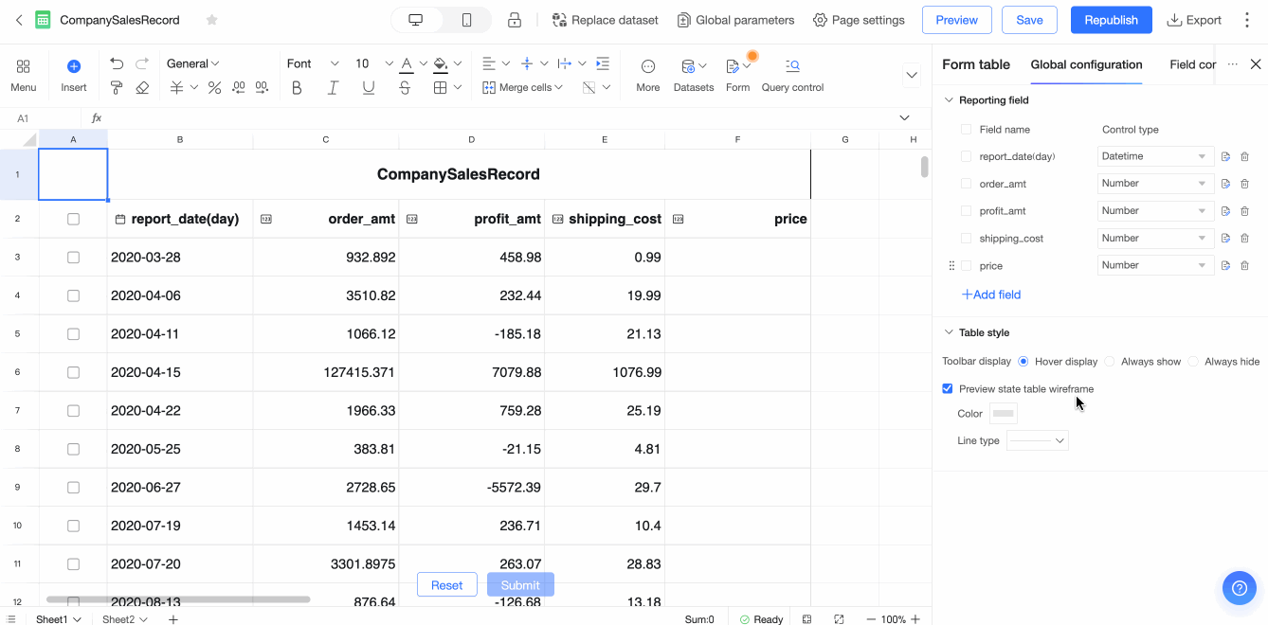Image resolution: width=1268 pixels, height=625 pixels.
Task: Open the Line type dropdown
Action: (1037, 439)
